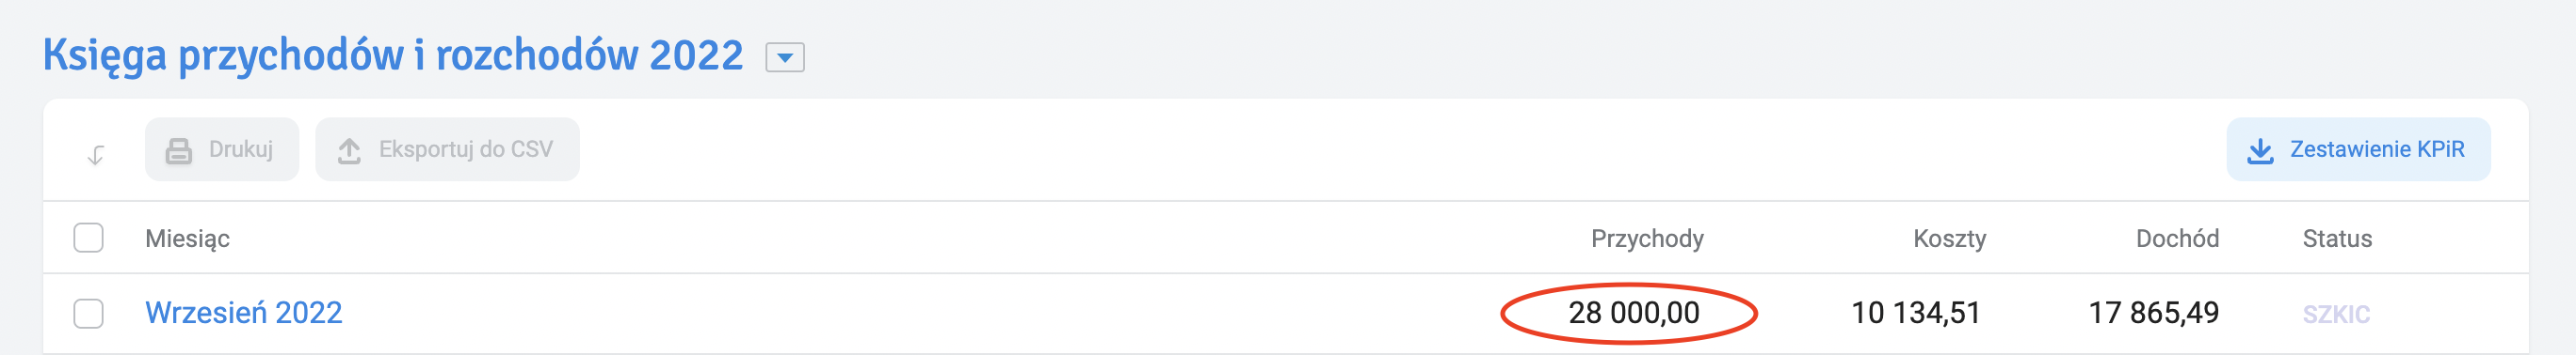This screenshot has width=2576, height=355.
Task: Open the year dropdown next to the title
Action: 785,58
